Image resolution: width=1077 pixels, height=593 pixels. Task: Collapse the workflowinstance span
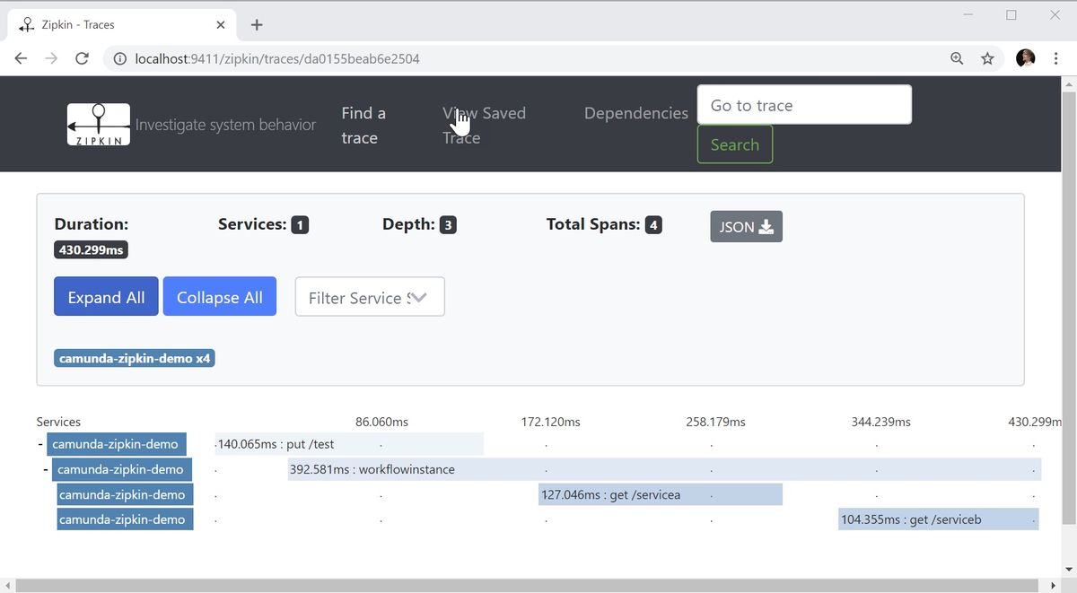pos(46,469)
